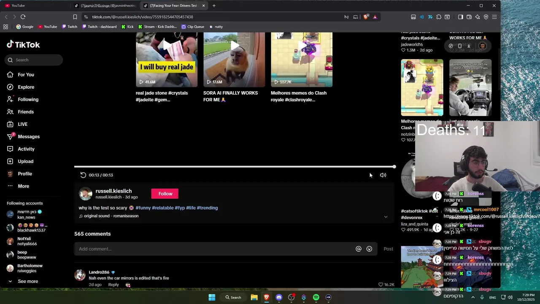Click the russell.kieslich username link
This screenshot has height=304, width=540.
[113, 191]
